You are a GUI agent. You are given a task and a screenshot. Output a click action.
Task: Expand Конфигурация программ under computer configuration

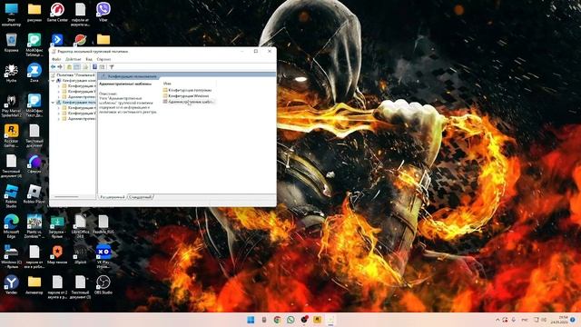(x=58, y=86)
